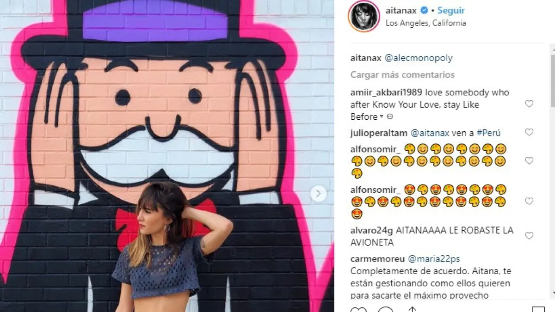Like alfonsomir_'s first emoji comment heart

(529, 161)
